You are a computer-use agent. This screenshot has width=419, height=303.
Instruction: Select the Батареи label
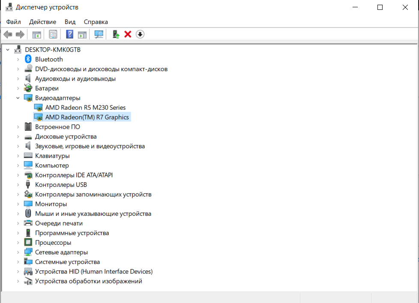(x=47, y=88)
